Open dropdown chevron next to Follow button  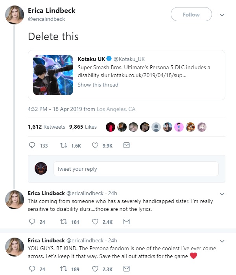click(x=222, y=15)
